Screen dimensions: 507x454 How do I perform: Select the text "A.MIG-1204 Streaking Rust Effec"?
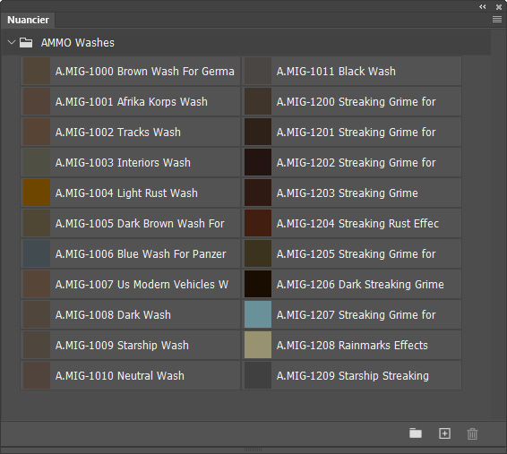[x=357, y=223]
